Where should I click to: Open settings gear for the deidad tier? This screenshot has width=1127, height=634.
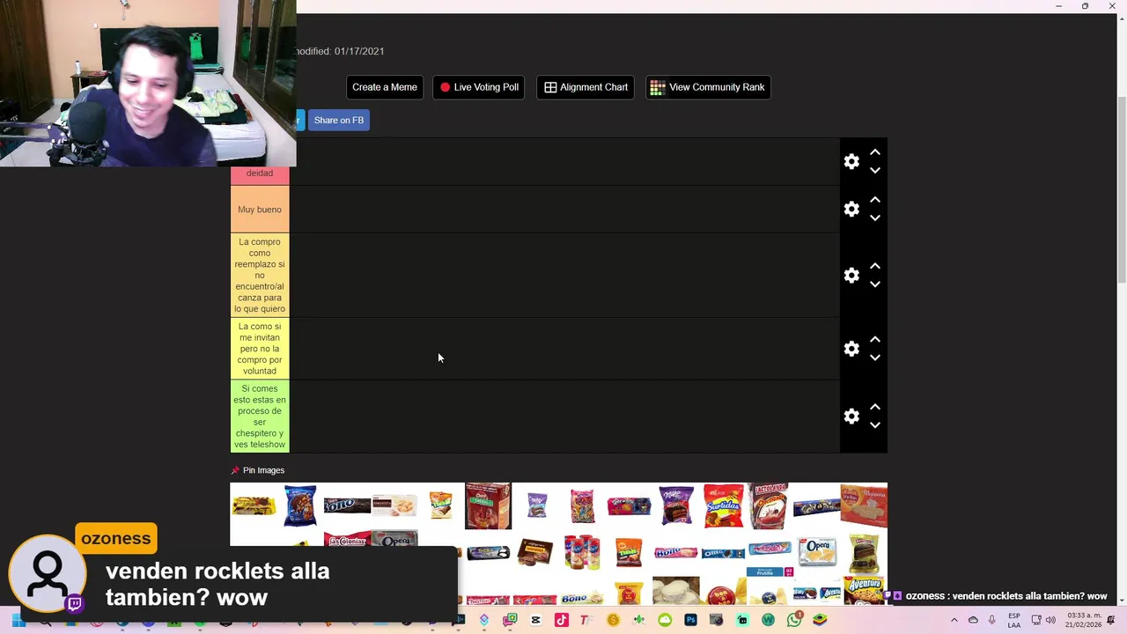[851, 162]
